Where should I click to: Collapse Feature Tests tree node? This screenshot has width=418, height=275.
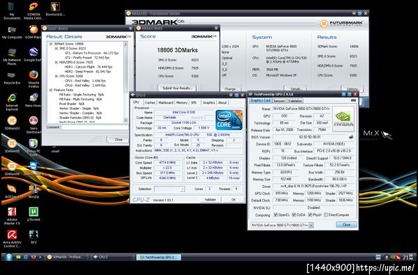51,90
